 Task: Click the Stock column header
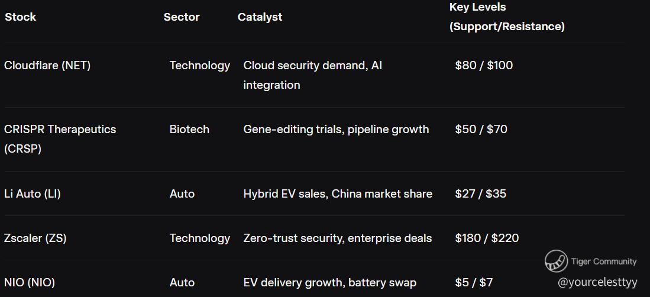pyautogui.click(x=21, y=17)
